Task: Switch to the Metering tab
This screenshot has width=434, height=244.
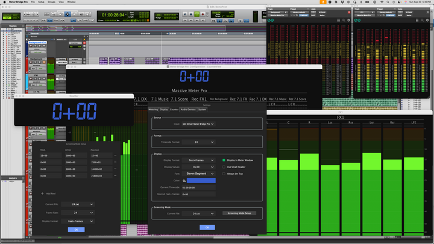Action: (153, 110)
